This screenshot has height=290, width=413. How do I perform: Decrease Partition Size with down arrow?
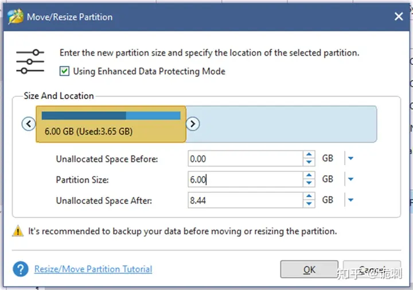coord(309,183)
